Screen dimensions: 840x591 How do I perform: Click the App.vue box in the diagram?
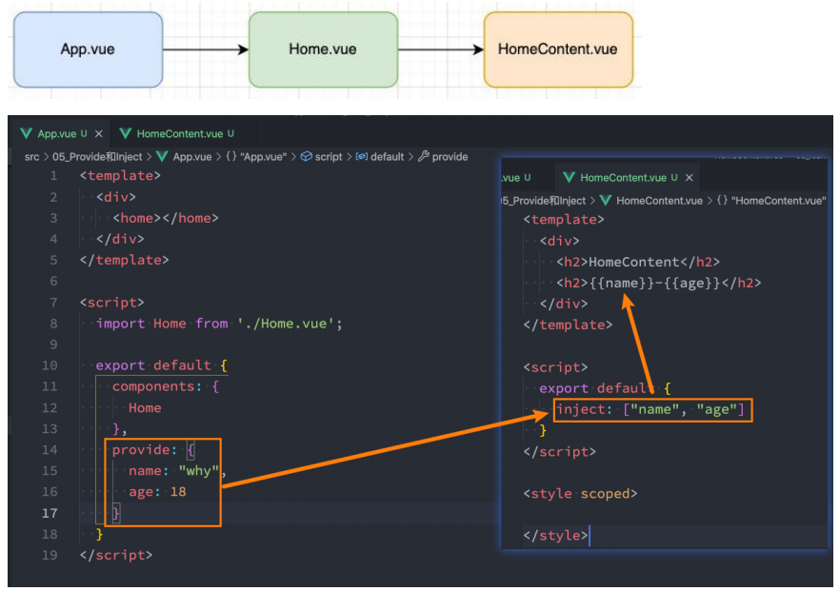[88, 49]
